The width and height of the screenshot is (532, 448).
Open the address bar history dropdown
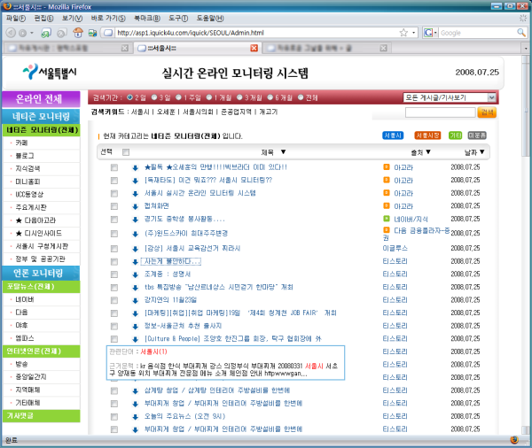tap(413, 33)
